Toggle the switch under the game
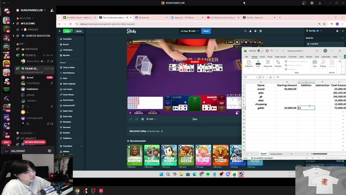 tap(237, 113)
